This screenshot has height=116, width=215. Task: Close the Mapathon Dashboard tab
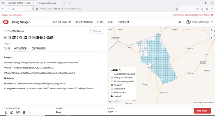click(x=64, y=3)
